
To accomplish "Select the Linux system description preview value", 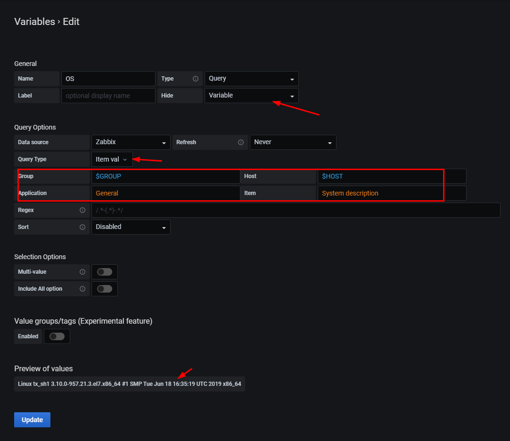I will 130,384.
